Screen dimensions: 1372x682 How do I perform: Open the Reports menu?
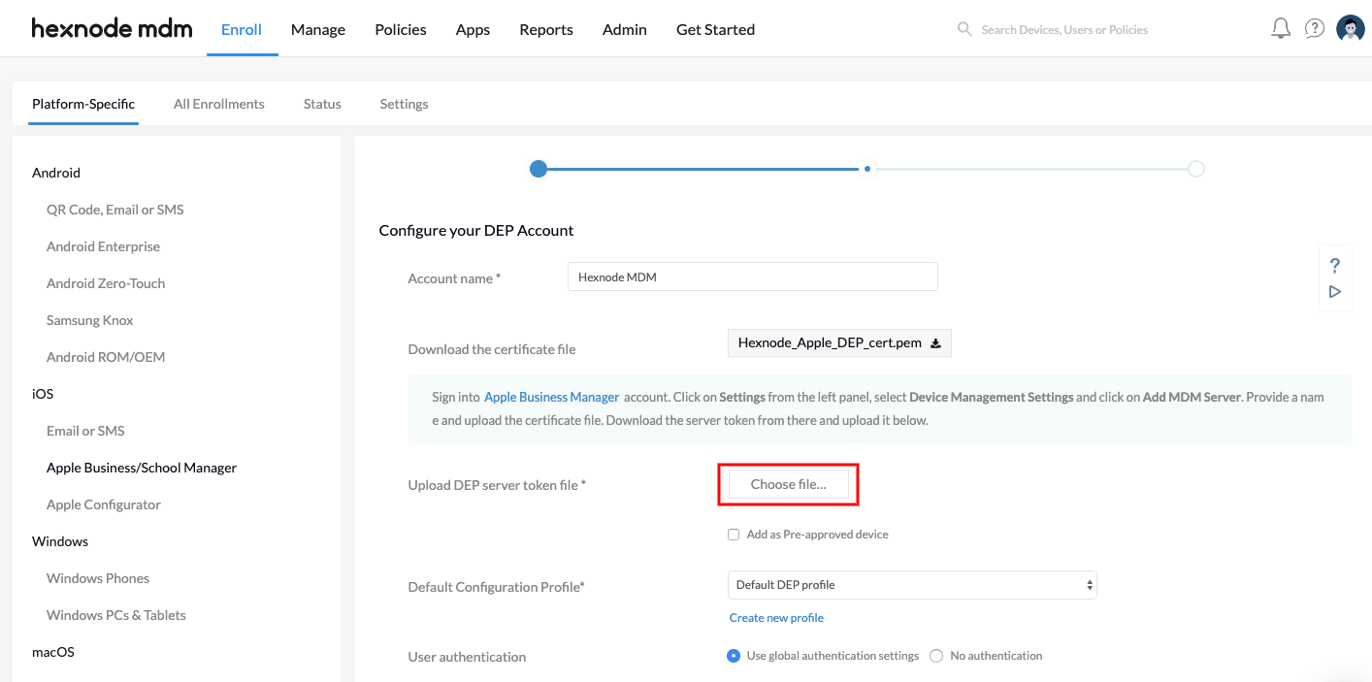pyautogui.click(x=546, y=29)
